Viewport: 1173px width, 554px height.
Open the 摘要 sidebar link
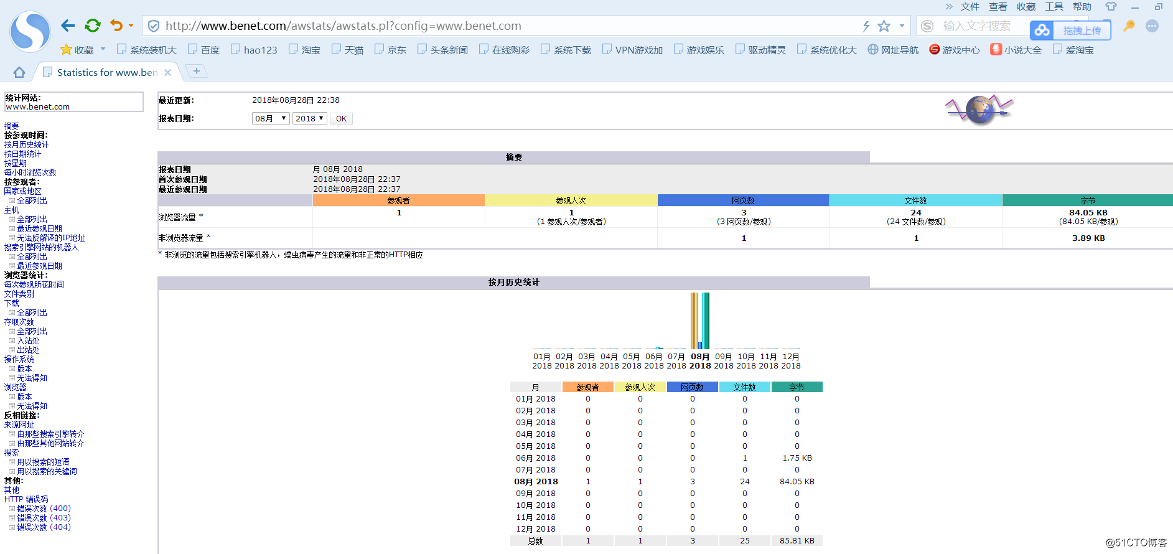point(11,126)
